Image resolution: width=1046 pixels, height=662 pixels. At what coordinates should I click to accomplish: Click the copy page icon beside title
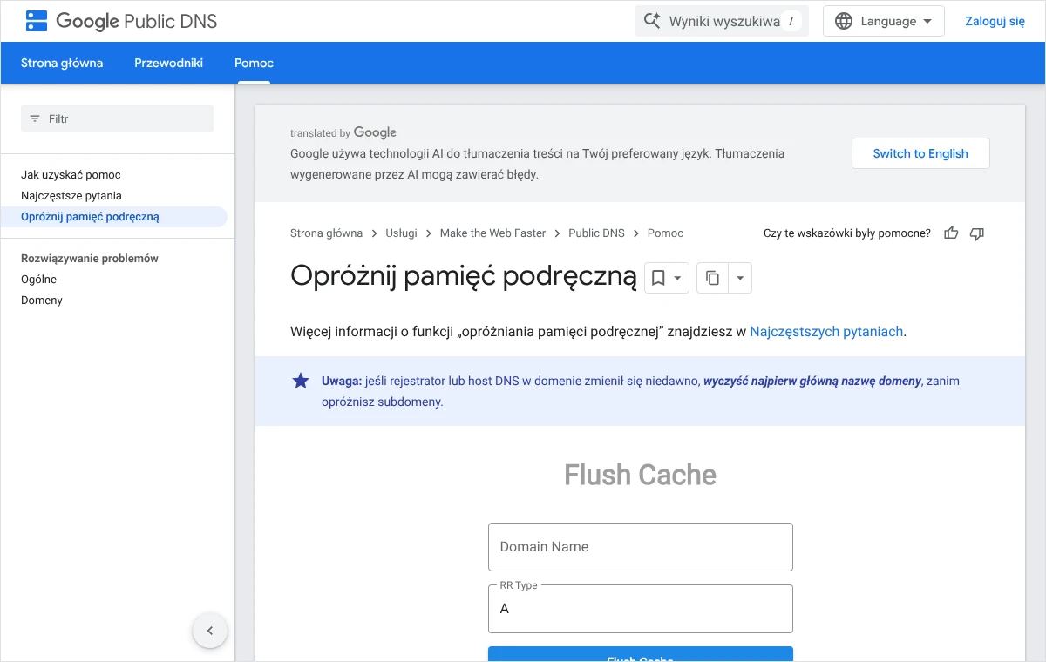click(712, 278)
